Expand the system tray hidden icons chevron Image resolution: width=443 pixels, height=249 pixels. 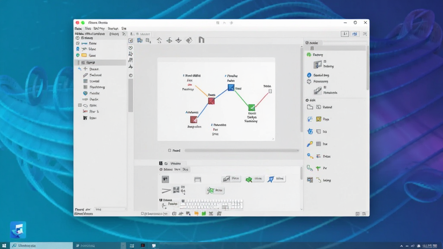(x=401, y=246)
